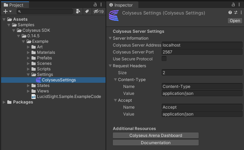Image resolution: width=244 pixels, height=150 pixels.
Task: Expand the Packages folder arrow
Action: coord(4,102)
